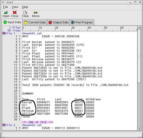Image resolution: width=143 pixels, height=138 pixels.
Task: Click the Move toolbar icon
Action: (36, 13)
